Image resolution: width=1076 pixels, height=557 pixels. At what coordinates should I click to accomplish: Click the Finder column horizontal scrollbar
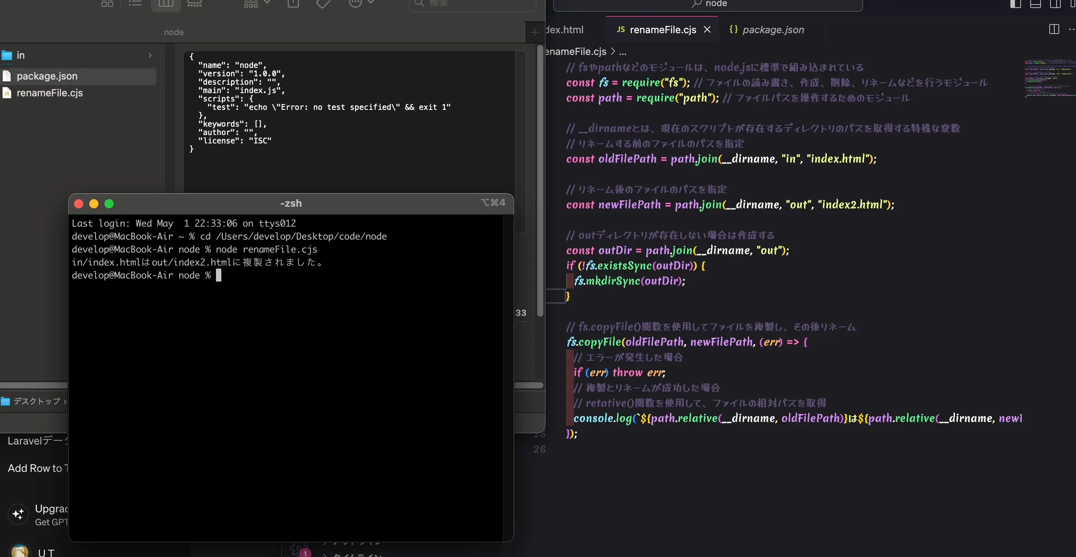click(34, 385)
